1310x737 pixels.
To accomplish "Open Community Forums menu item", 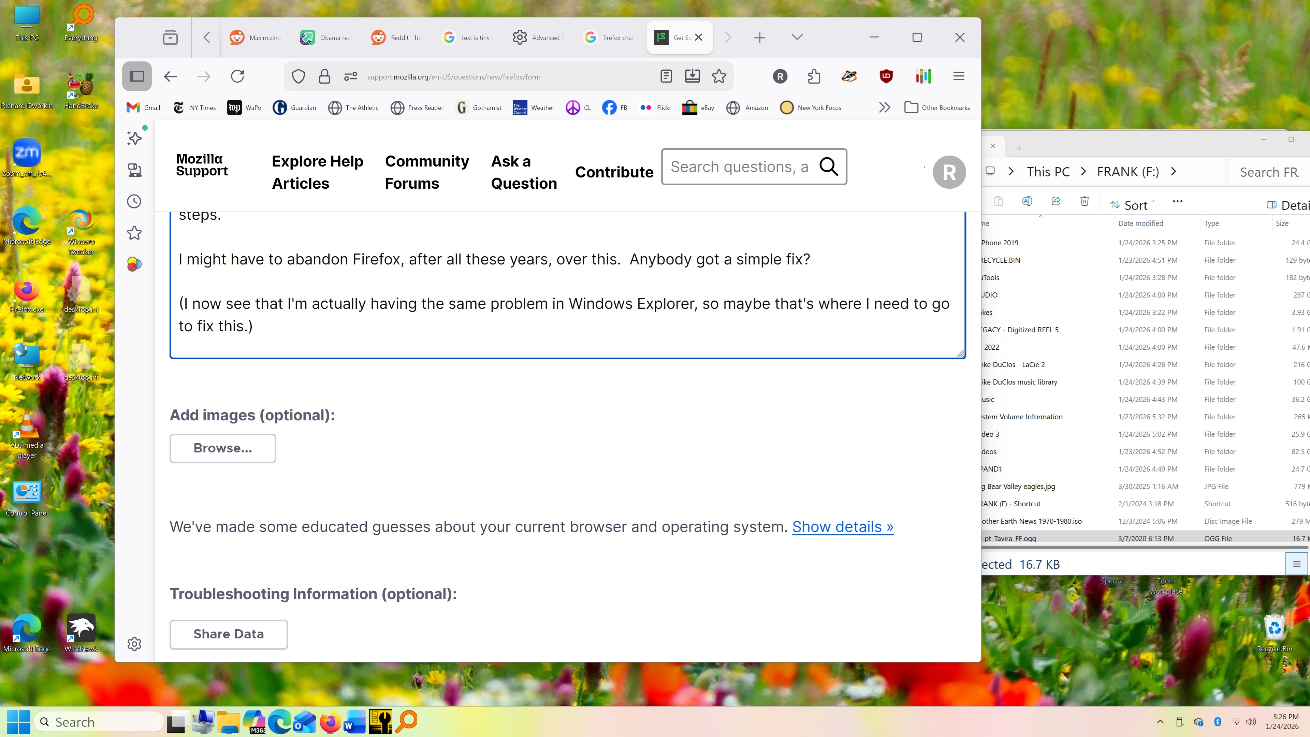I will (427, 172).
